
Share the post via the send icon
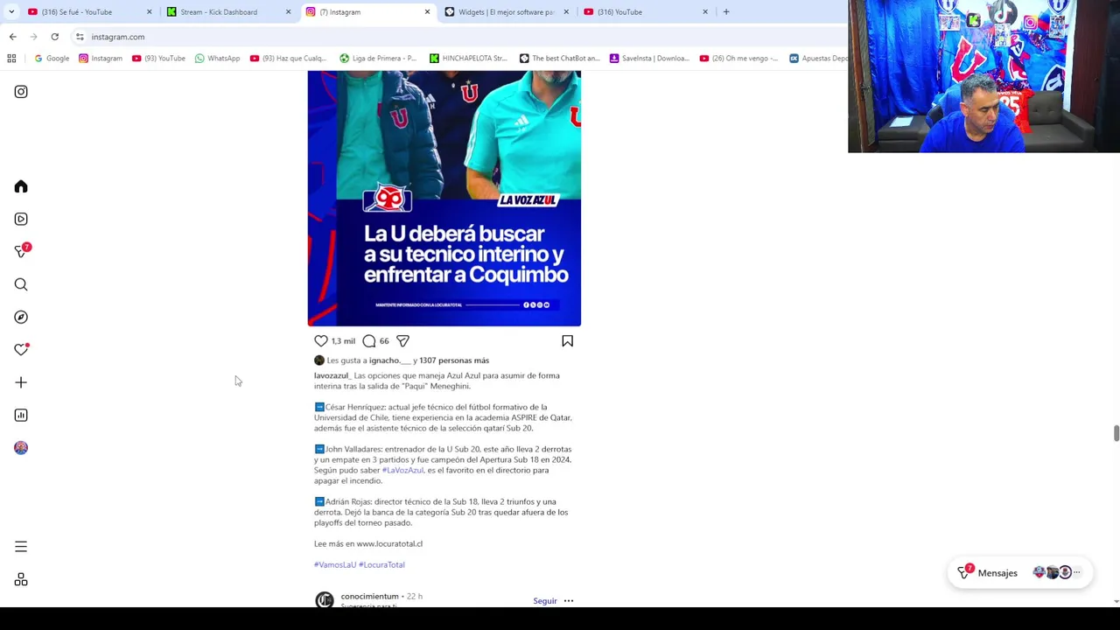(x=402, y=341)
